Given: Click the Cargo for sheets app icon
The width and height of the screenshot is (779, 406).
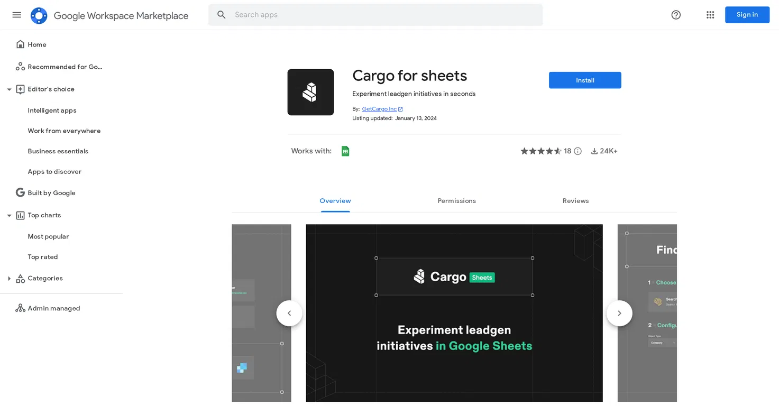Looking at the screenshot, I should pos(310,92).
